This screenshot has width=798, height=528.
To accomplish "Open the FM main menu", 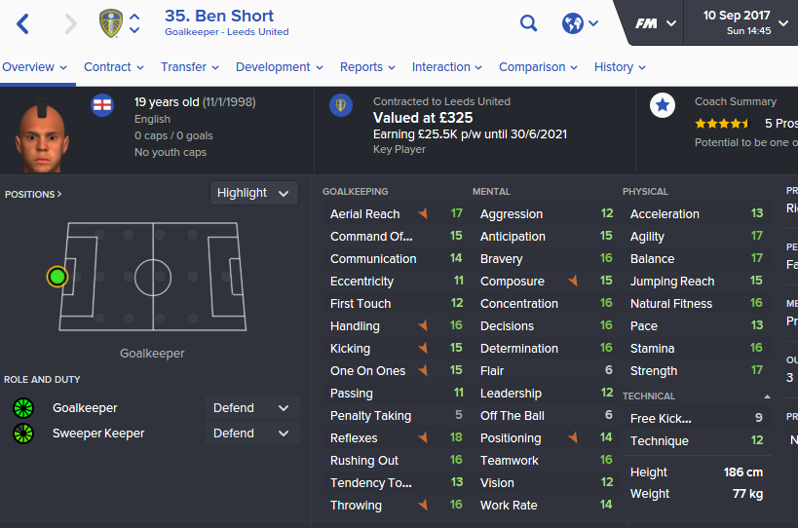I will pyautogui.click(x=656, y=23).
